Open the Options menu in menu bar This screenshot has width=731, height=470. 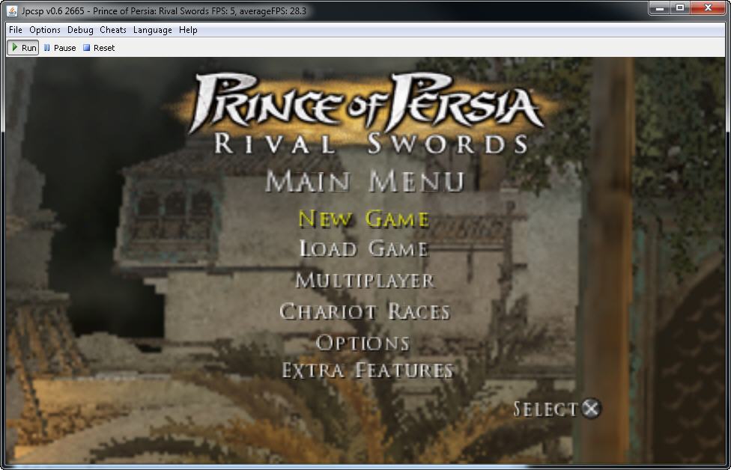(x=45, y=30)
